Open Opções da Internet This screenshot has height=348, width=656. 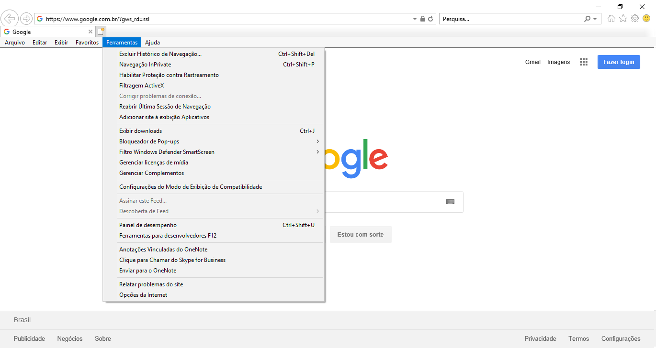(214, 295)
